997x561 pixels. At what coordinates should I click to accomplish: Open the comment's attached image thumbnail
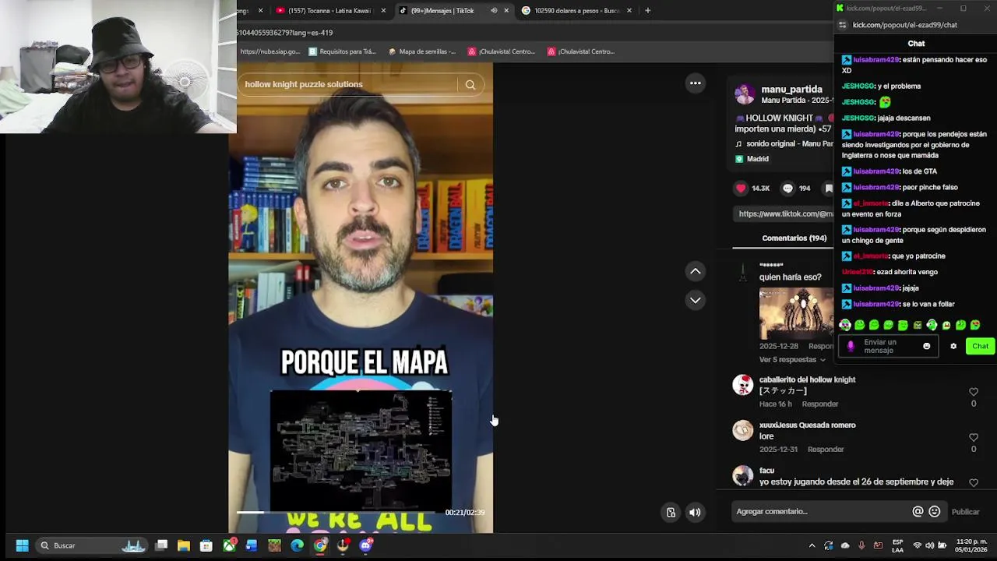796,313
